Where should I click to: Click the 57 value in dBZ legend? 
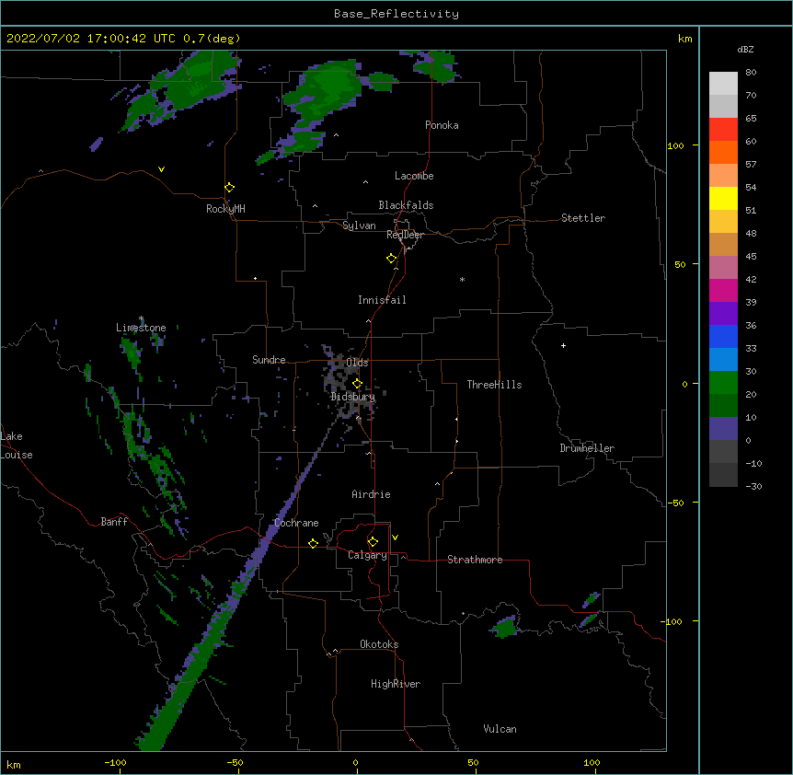point(751,165)
